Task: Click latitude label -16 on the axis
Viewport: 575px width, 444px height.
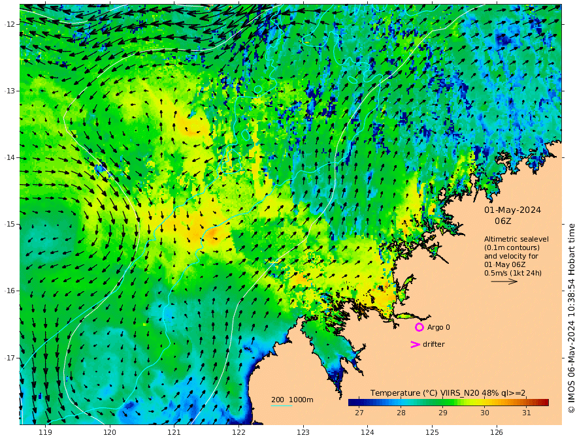Action: click(x=10, y=291)
